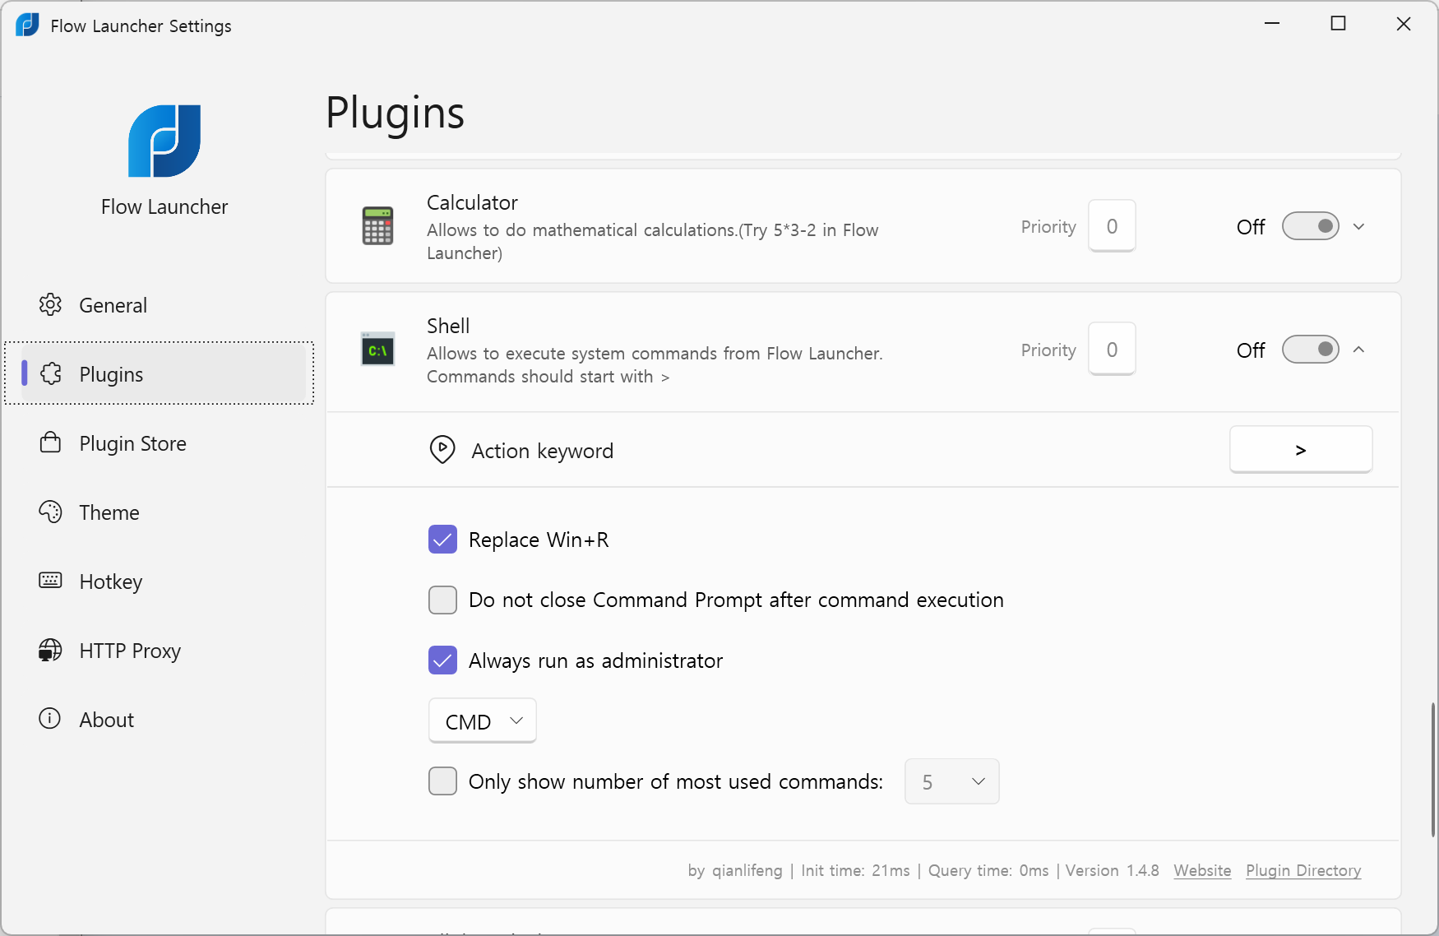1439x936 pixels.
Task: Click the Shell plugin terminal icon
Action: [377, 349]
